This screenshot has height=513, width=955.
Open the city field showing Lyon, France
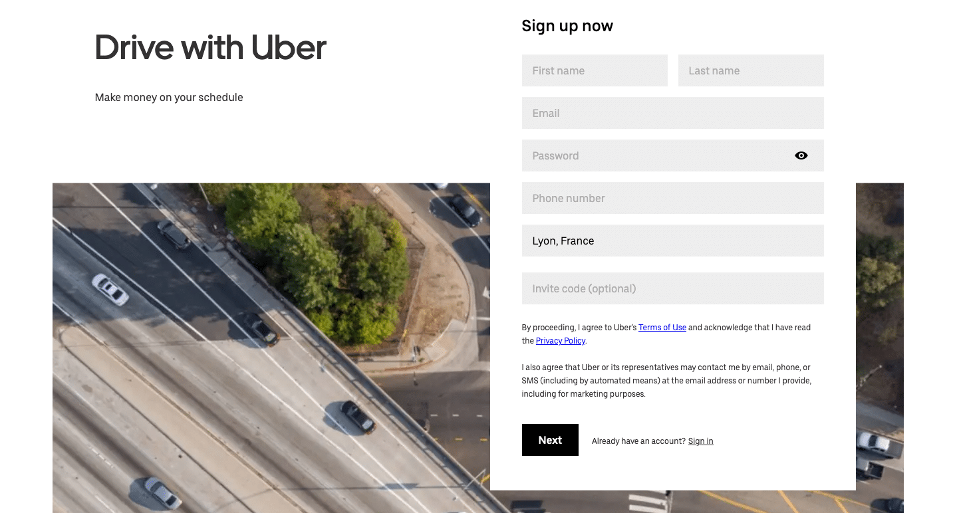[673, 241]
